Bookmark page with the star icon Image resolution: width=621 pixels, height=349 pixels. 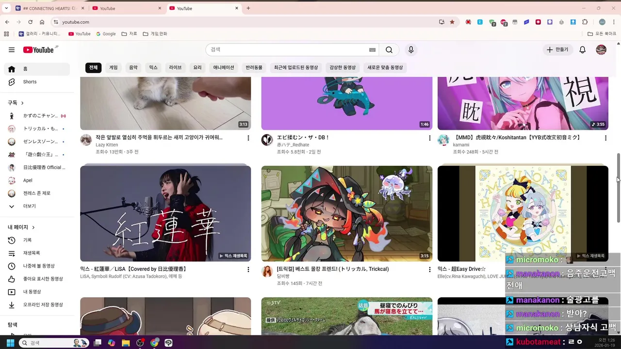pyautogui.click(x=452, y=22)
